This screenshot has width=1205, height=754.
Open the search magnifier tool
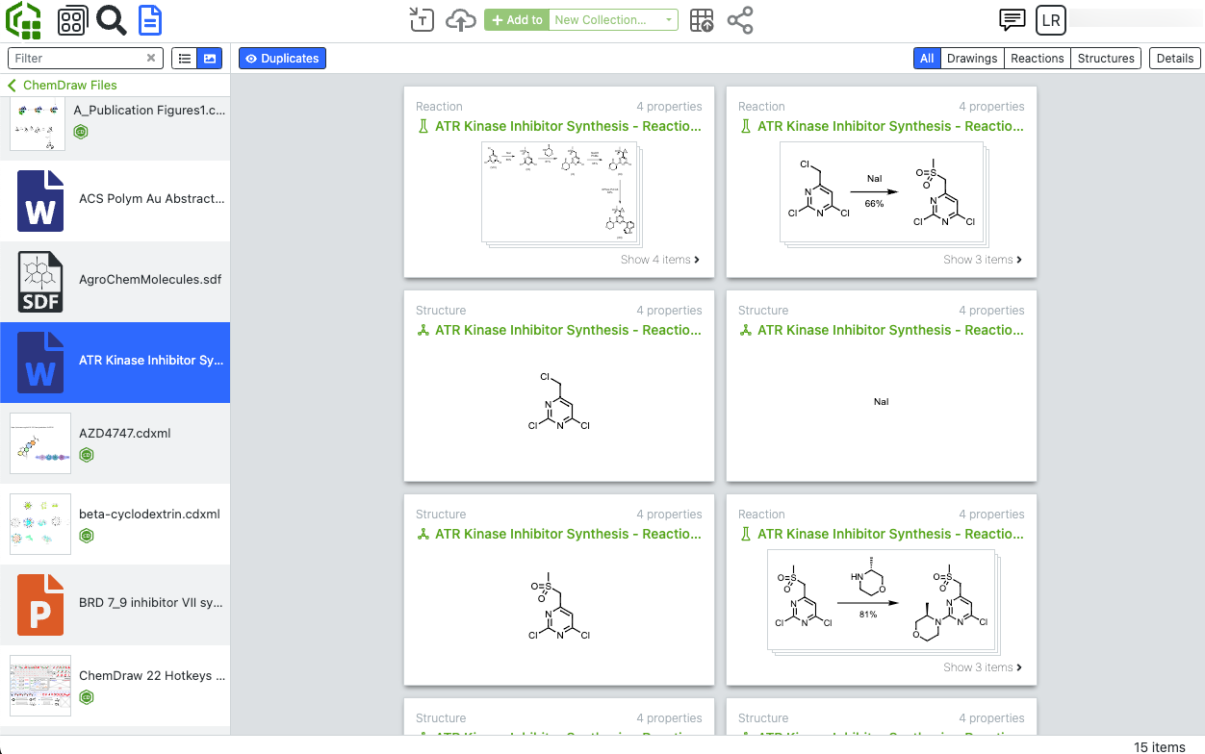(111, 19)
